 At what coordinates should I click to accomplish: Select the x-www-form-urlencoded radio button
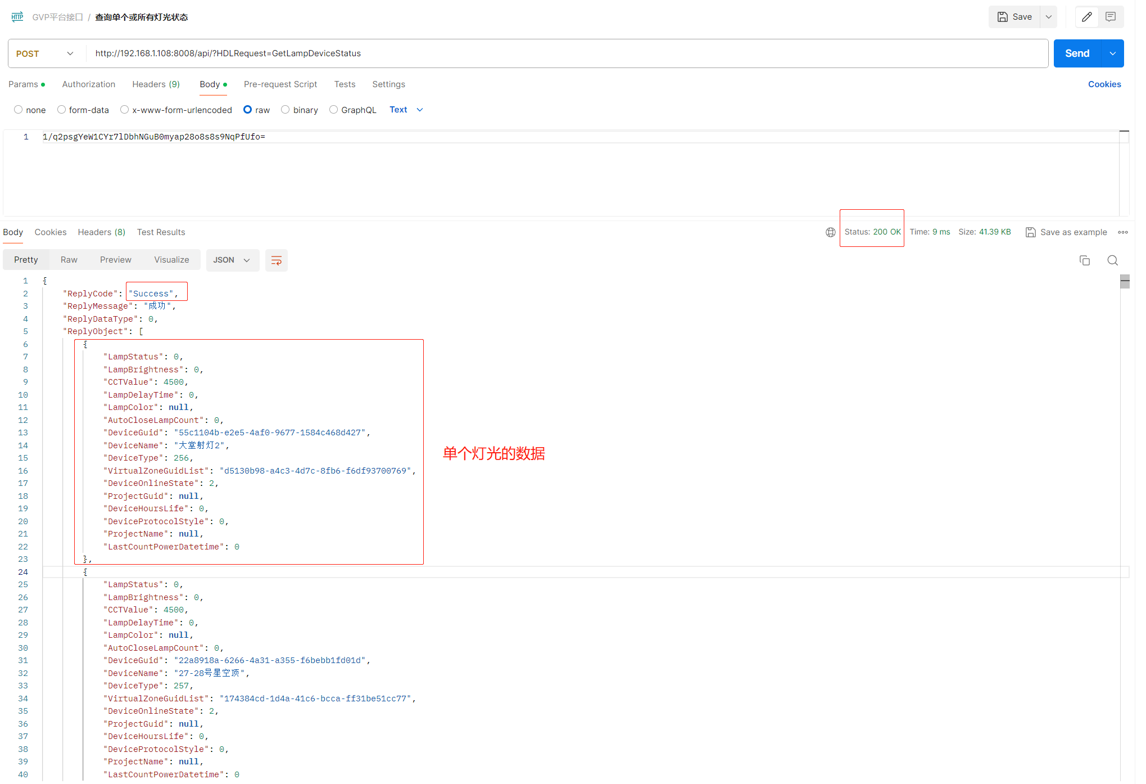pyautogui.click(x=125, y=110)
